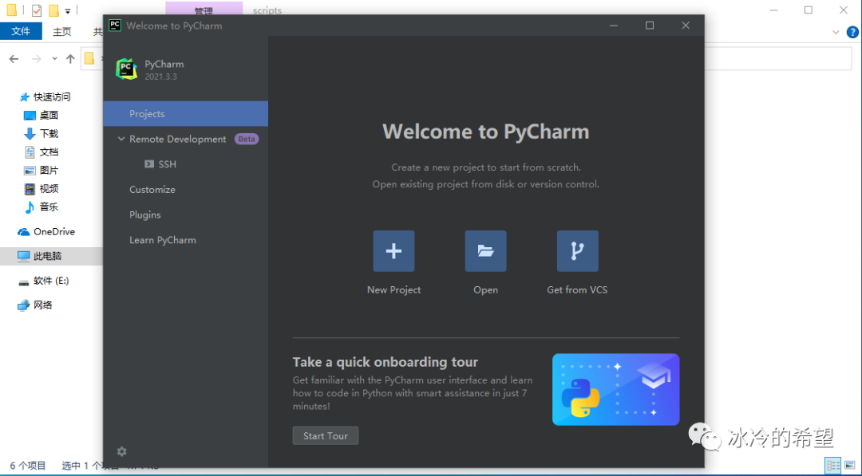Open recent locations dropdown in Explorer
Image resolution: width=862 pixels, height=476 pixels.
[54, 59]
